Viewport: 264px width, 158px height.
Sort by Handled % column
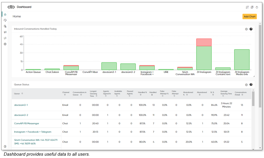141,95
